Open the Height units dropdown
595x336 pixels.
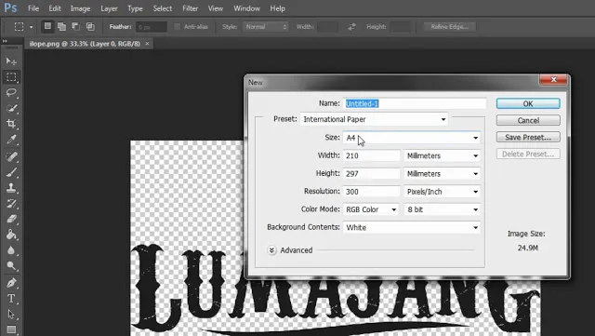442,174
